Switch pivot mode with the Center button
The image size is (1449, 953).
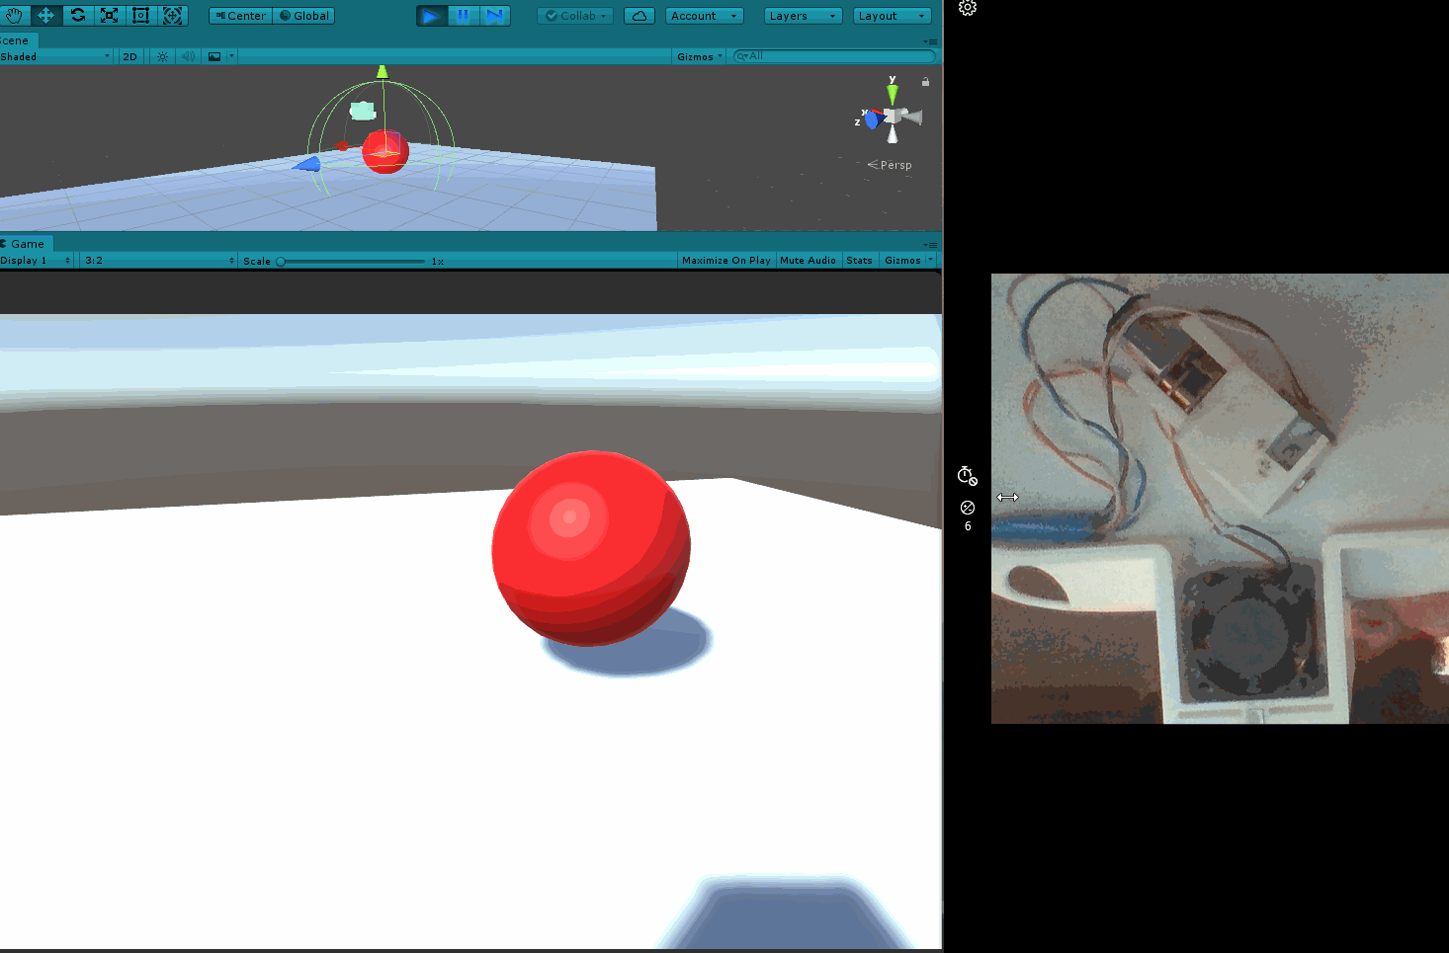pyautogui.click(x=239, y=15)
